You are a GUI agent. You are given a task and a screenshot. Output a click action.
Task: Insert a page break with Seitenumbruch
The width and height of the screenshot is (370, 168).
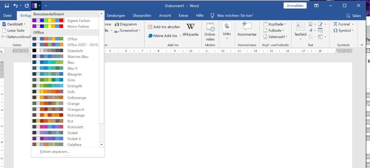(x=17, y=37)
